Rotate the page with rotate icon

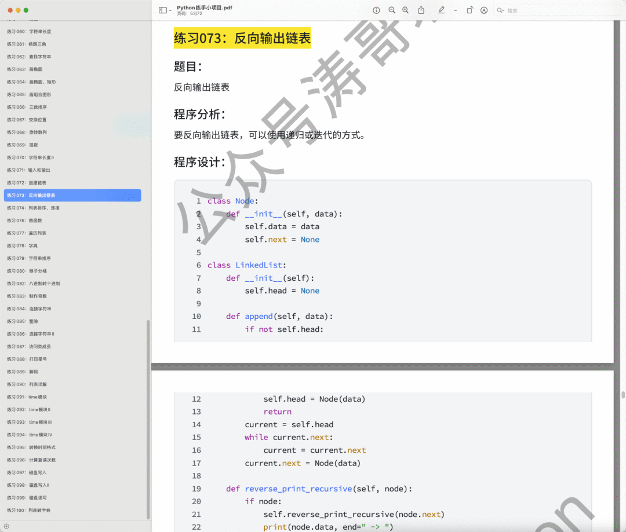click(x=470, y=10)
